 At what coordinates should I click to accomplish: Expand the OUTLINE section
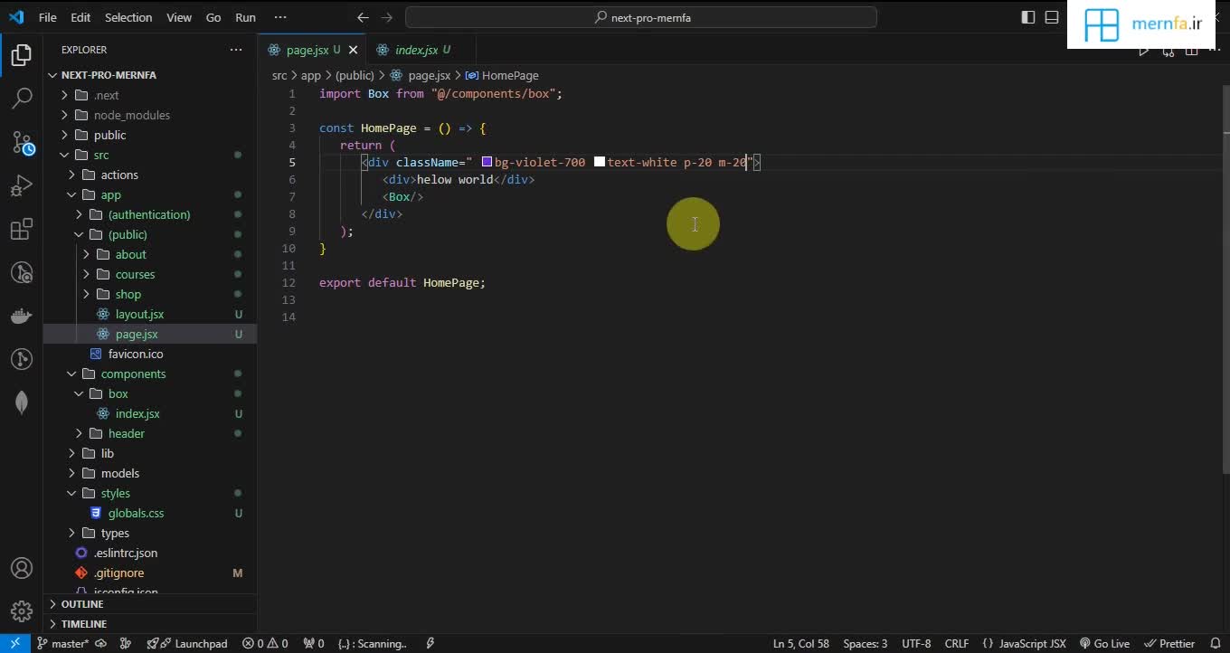coord(82,604)
